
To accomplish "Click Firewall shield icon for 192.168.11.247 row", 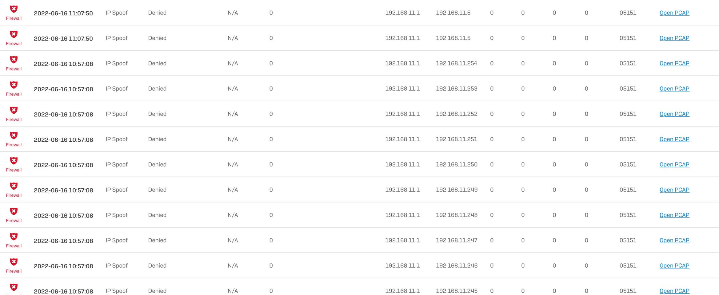I will tap(14, 237).
